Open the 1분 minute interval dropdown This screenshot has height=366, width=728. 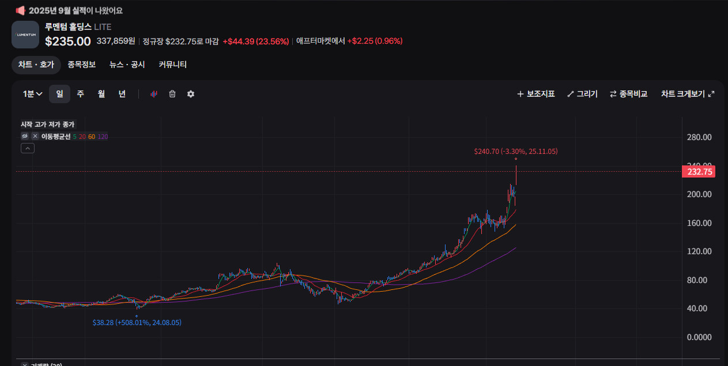tap(33, 94)
